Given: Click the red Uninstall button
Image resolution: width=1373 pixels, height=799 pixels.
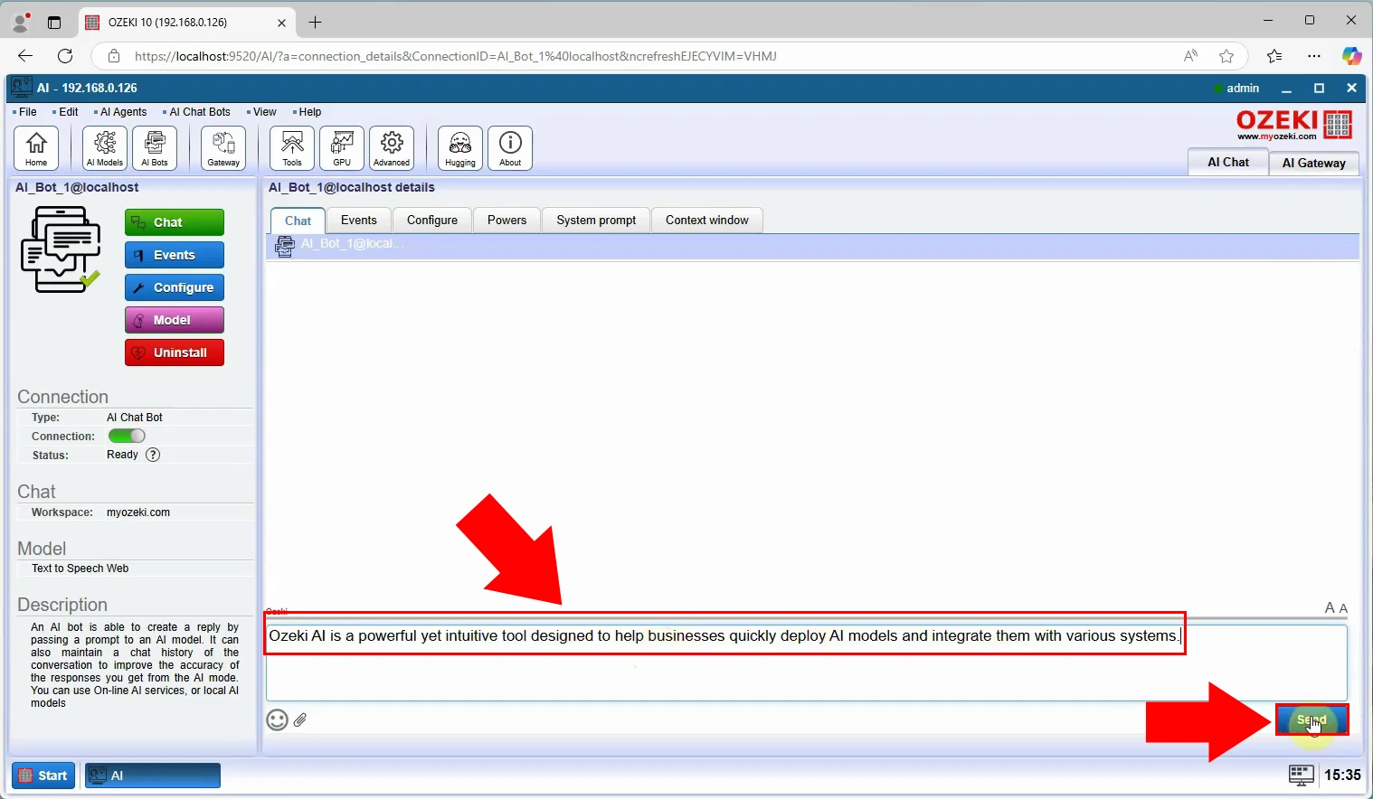Looking at the screenshot, I should (175, 352).
